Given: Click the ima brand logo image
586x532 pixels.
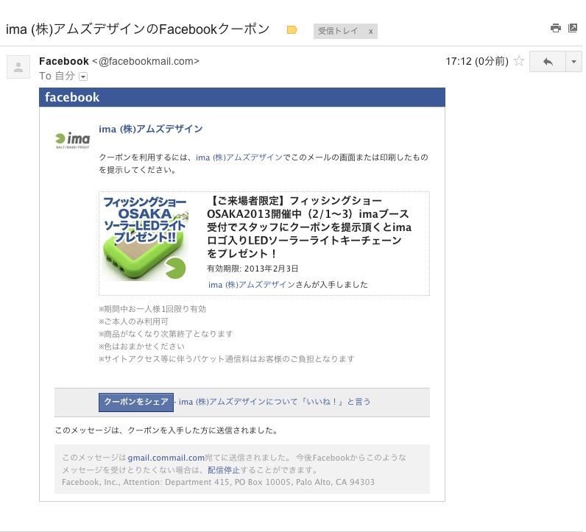Looking at the screenshot, I should 73,139.
